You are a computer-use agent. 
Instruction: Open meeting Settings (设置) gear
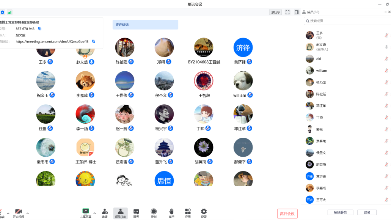pyautogui.click(x=204, y=213)
